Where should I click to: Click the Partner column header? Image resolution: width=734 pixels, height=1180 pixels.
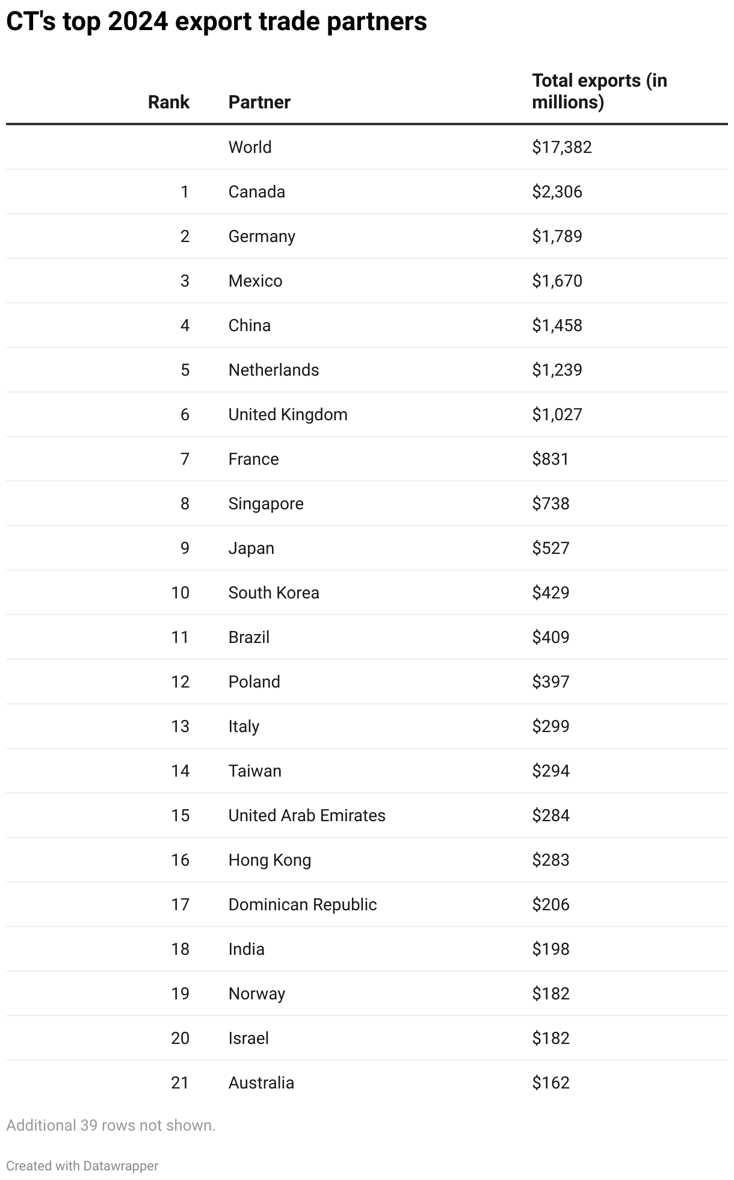[259, 102]
